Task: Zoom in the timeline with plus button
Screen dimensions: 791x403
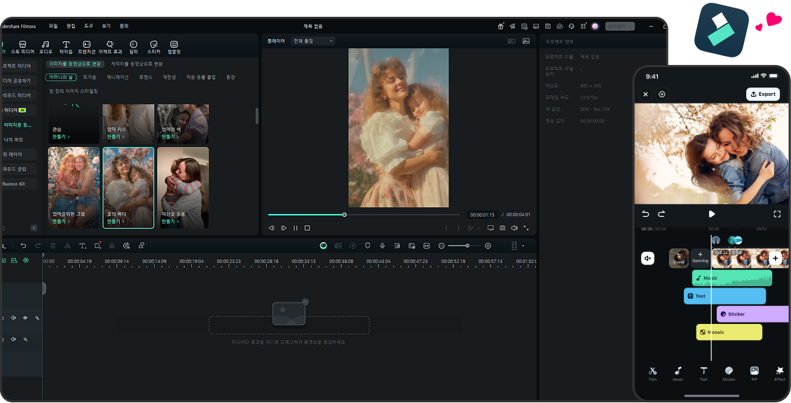Action: 488,246
